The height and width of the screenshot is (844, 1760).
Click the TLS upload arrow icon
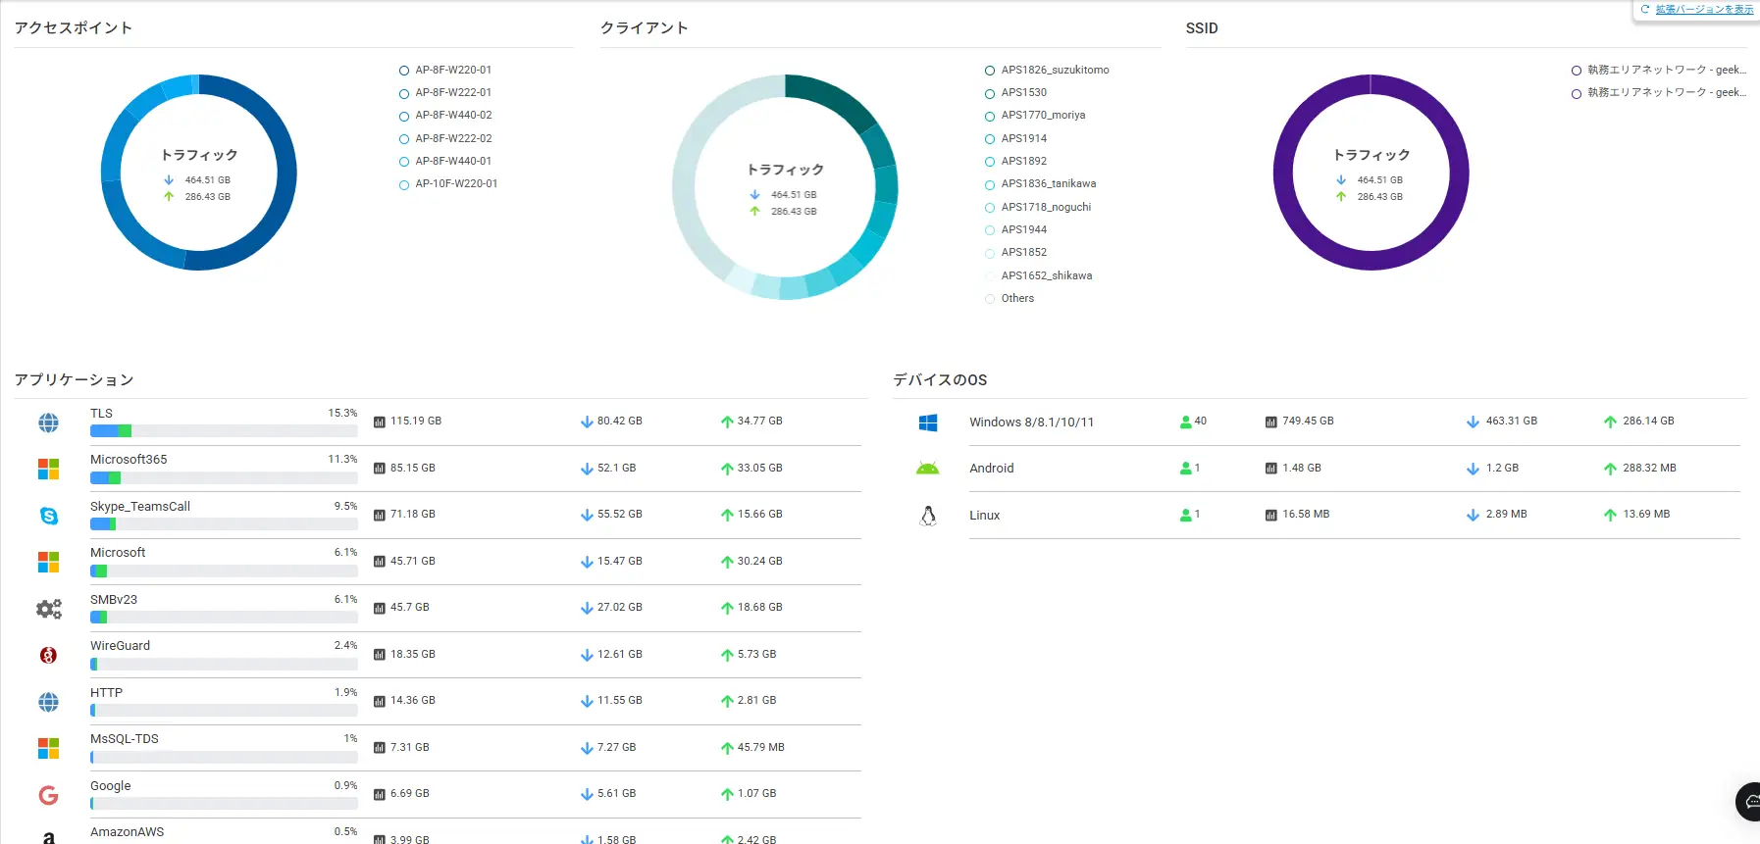[727, 422]
